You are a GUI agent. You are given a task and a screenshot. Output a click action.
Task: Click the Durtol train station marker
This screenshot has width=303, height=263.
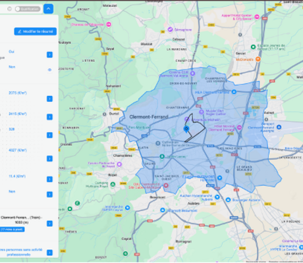105,114
